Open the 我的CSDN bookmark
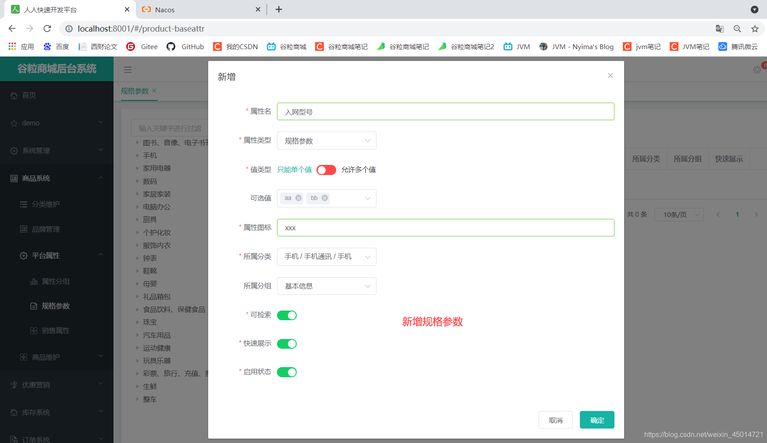This screenshot has width=767, height=443. [x=235, y=46]
